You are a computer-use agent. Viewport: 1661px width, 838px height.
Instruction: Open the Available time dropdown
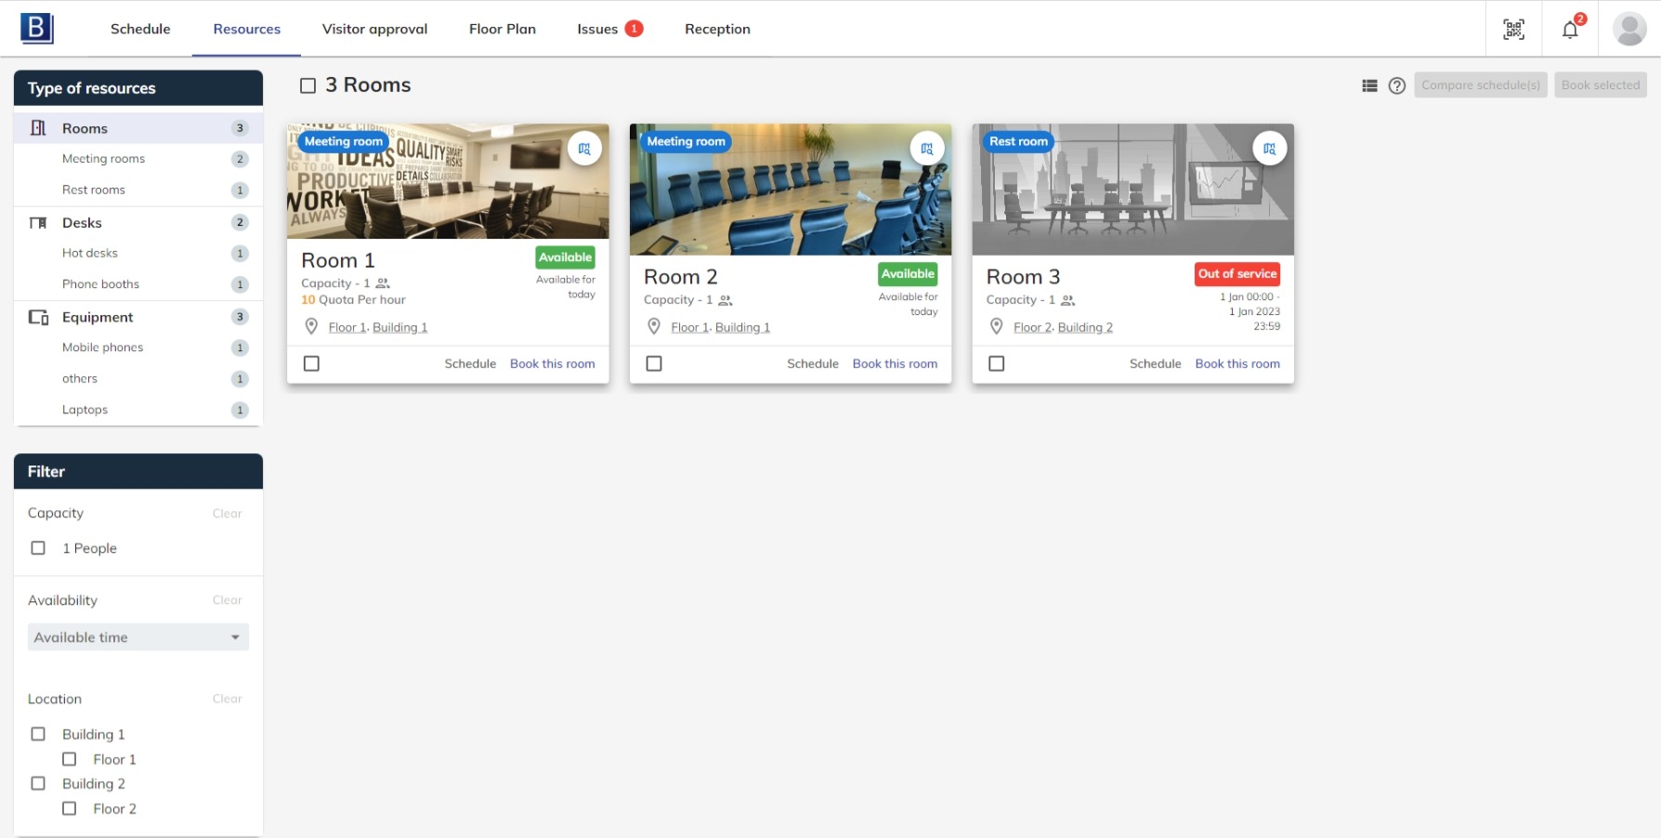pos(138,637)
